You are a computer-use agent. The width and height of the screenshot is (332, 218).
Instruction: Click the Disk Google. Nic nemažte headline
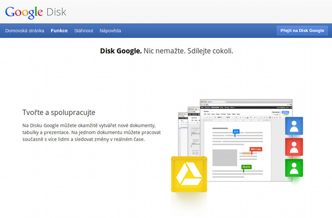pos(166,51)
